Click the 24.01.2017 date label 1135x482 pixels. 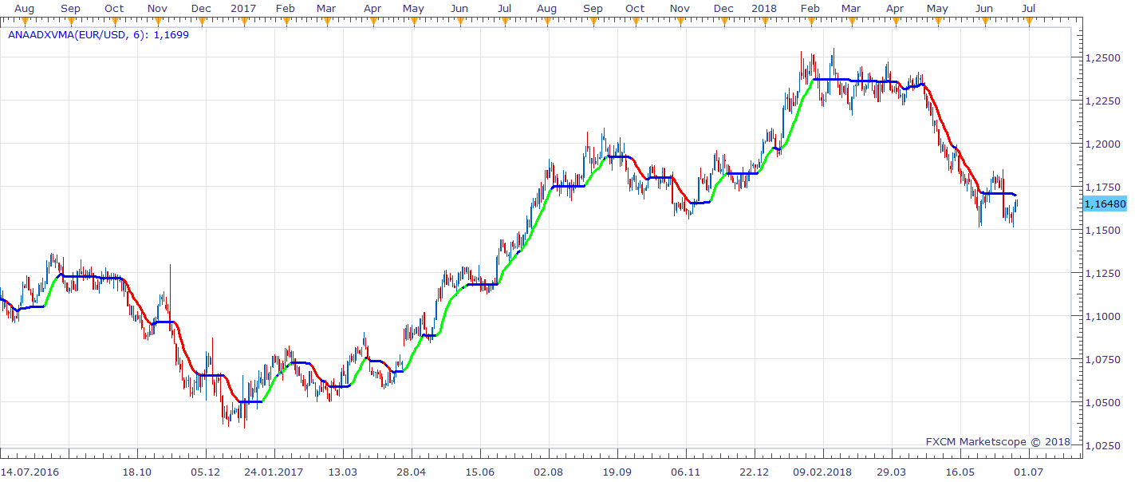pos(274,472)
